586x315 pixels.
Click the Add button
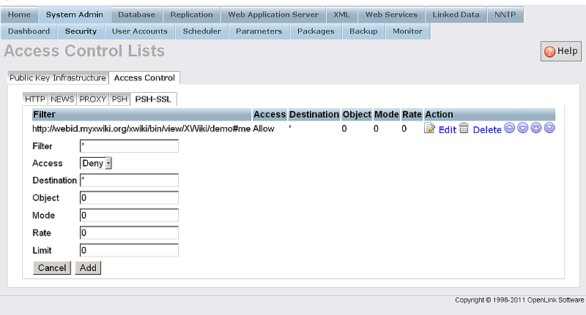coord(88,267)
